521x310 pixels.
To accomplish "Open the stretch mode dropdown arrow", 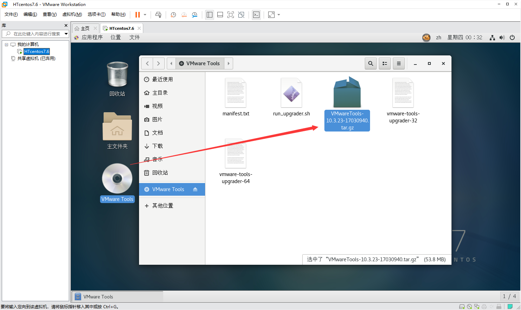I will pyautogui.click(x=279, y=15).
